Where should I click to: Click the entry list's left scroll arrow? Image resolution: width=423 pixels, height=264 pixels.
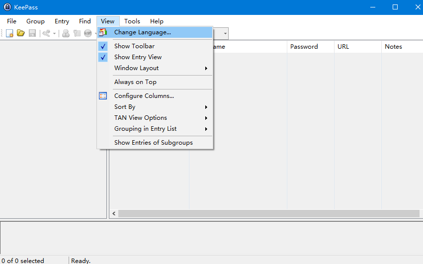click(x=114, y=213)
